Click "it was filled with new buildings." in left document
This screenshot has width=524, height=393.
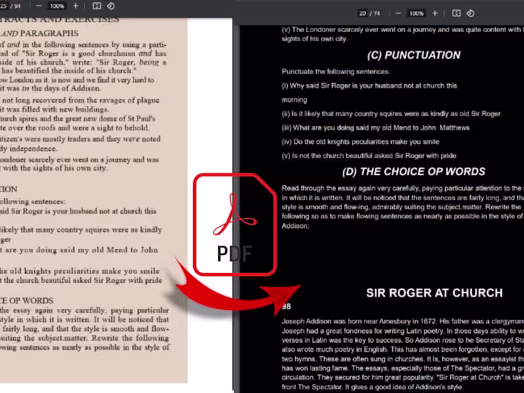coord(54,109)
